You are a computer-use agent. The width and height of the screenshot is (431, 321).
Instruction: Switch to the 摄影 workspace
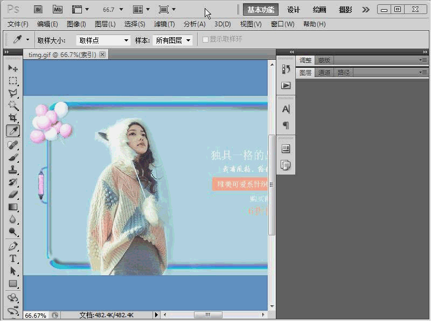coord(345,10)
